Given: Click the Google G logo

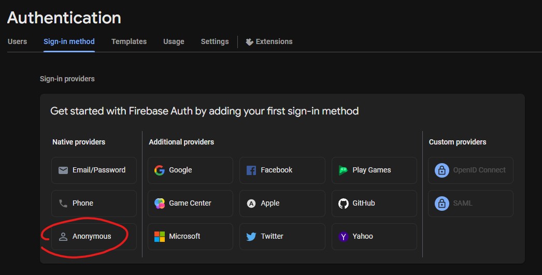Looking at the screenshot, I should pyautogui.click(x=160, y=170).
